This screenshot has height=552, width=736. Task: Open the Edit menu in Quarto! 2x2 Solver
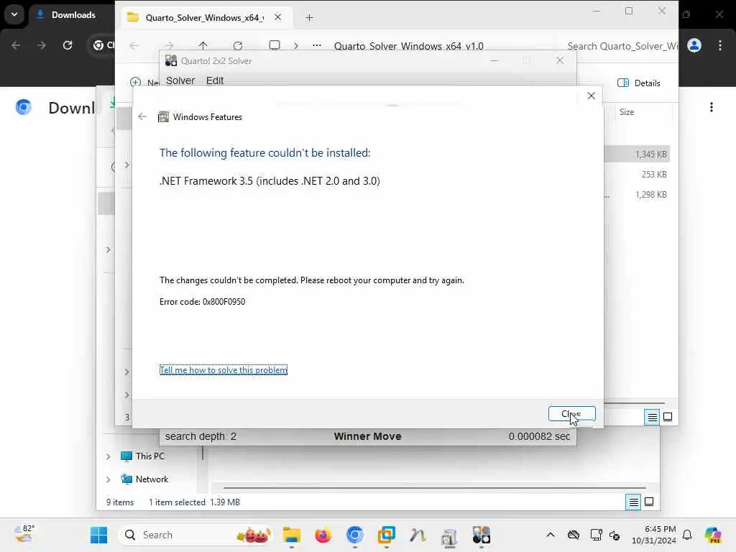pyautogui.click(x=215, y=80)
